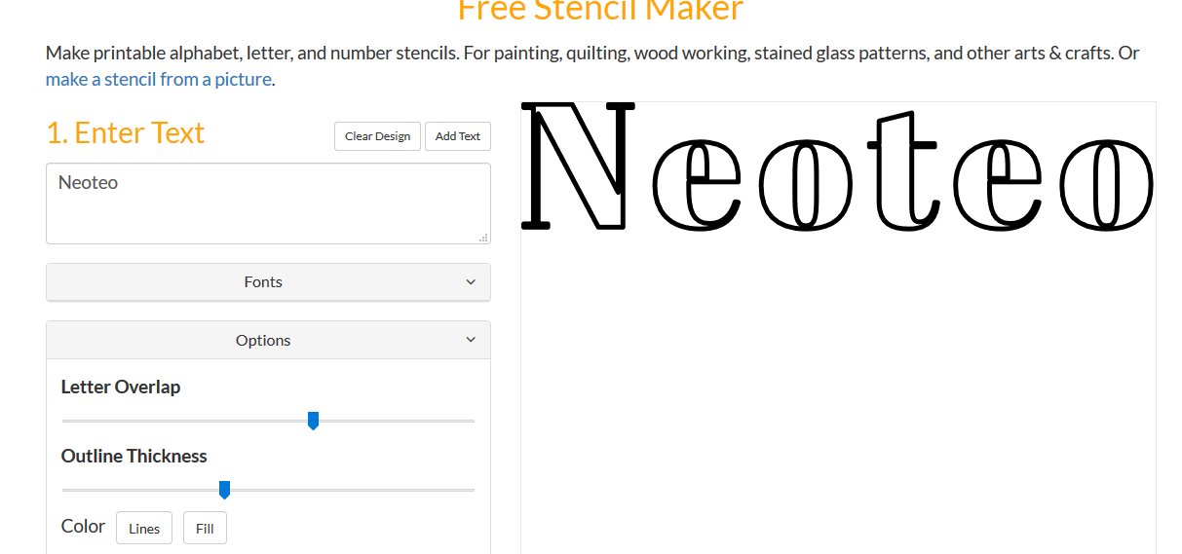Screen dimensions: 1182x554
Task: Click the chevron arrow on Options row
Action: click(471, 340)
